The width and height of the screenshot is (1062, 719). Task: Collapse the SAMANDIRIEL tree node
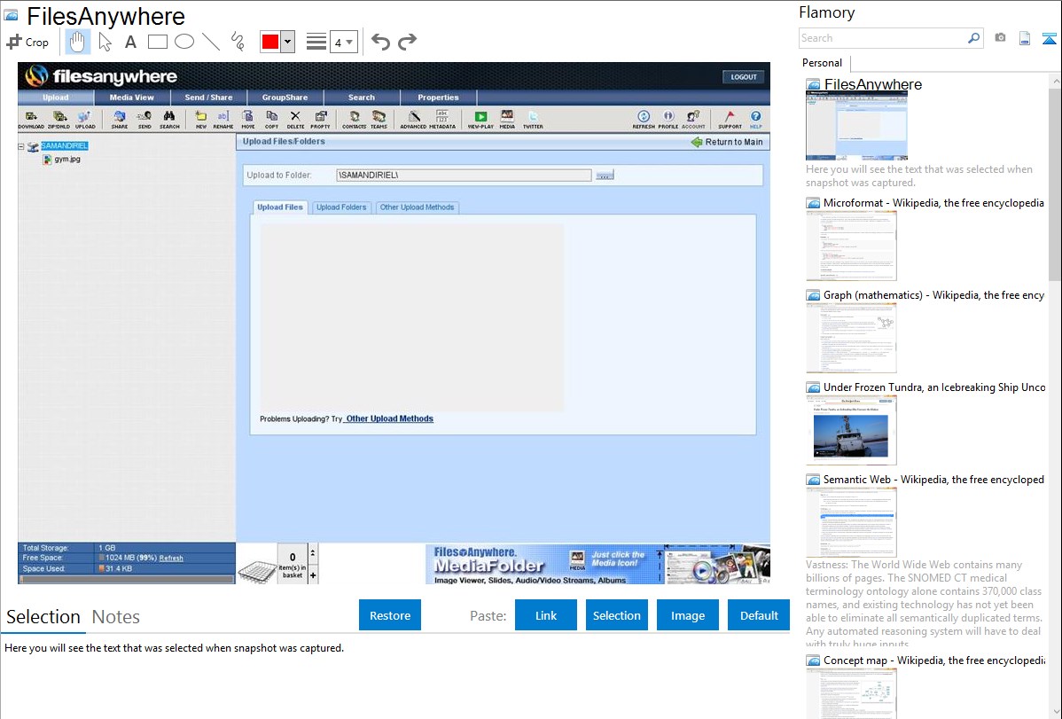tap(21, 146)
